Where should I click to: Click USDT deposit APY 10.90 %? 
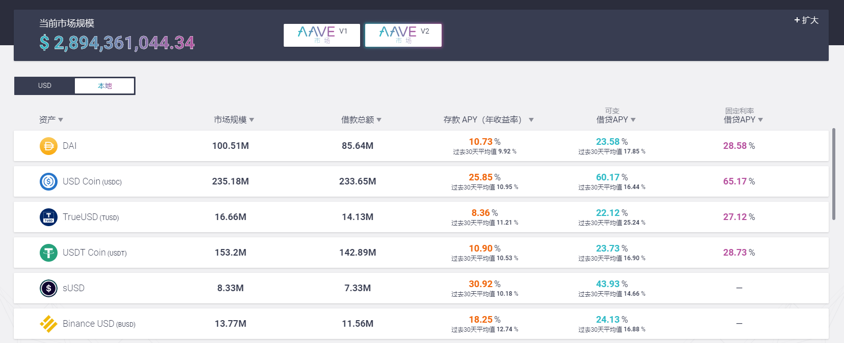pos(484,248)
